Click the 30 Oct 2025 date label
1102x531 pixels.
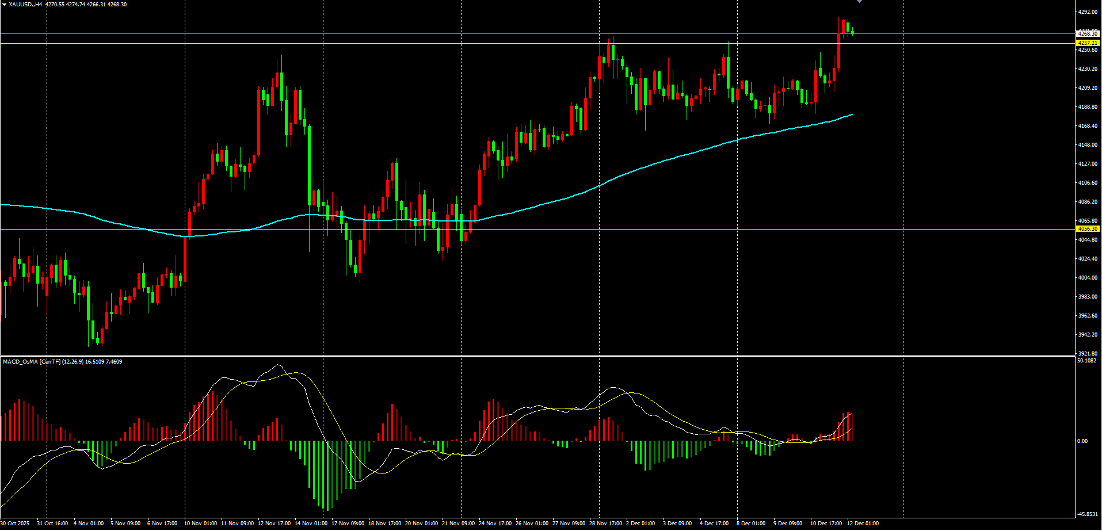click(15, 524)
